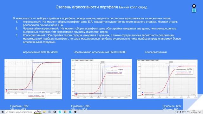Show hidden system tray icons

click(175, 112)
